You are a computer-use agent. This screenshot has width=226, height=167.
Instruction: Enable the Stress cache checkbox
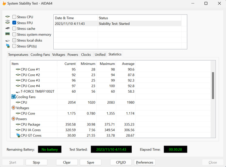[x=14, y=29]
